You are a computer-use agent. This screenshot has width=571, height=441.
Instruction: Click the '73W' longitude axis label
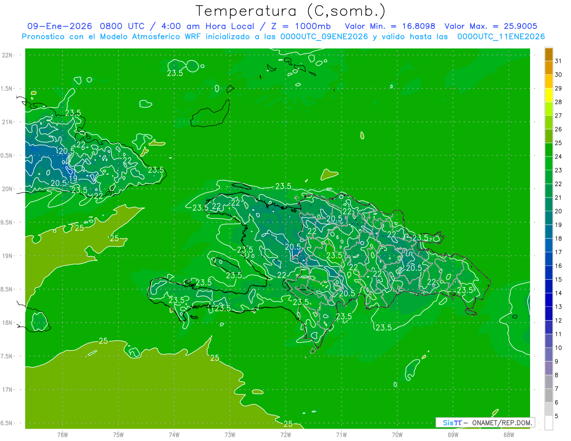230,435
